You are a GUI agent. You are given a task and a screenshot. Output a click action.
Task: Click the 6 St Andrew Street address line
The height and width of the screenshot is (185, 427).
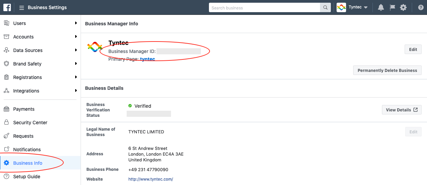pyautogui.click(x=148, y=148)
